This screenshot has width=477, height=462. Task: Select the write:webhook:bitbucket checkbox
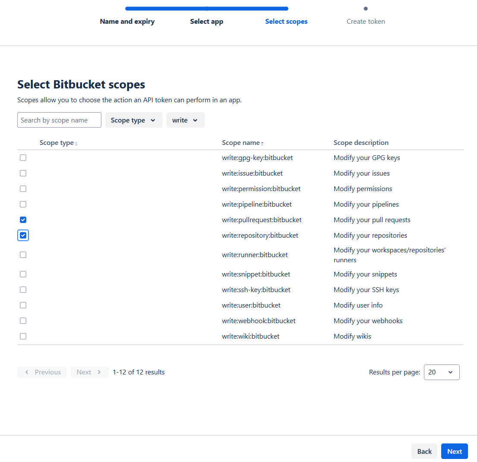23,321
